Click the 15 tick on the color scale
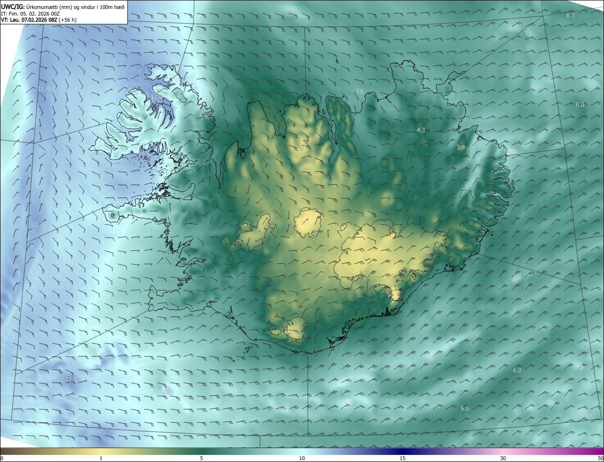604x462 pixels. click(403, 459)
